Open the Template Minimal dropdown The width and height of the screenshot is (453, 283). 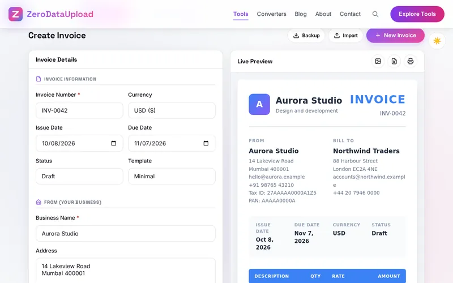(172, 176)
